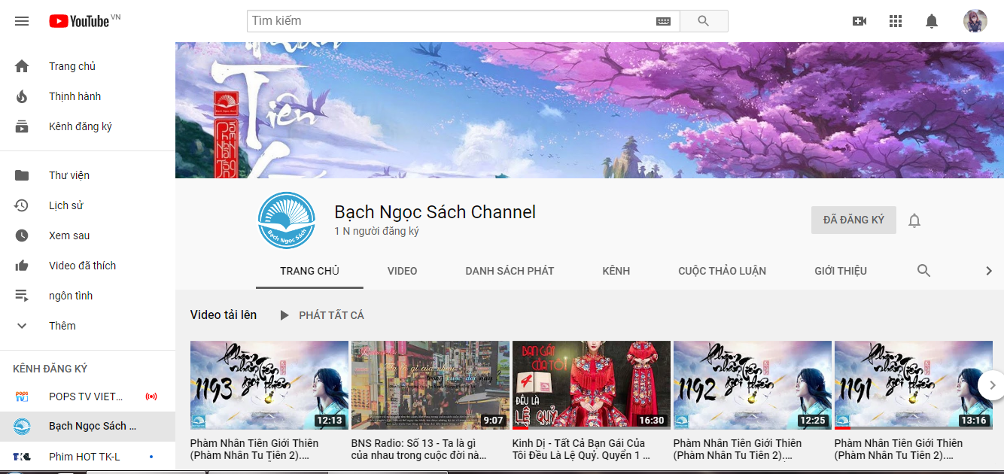Open the on-screen keyboard in search bar

click(x=663, y=21)
